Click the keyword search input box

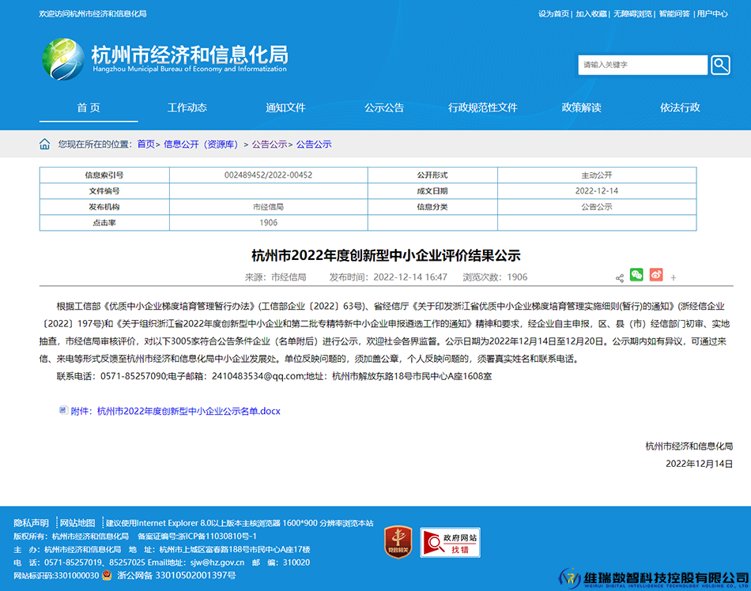tap(642, 64)
